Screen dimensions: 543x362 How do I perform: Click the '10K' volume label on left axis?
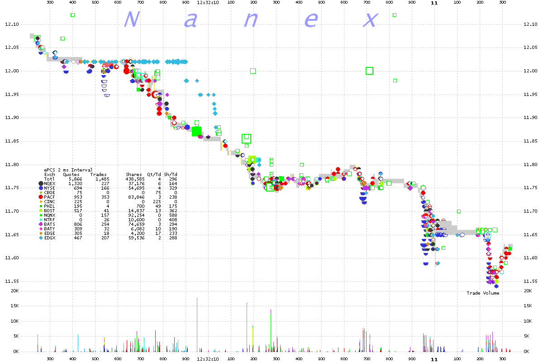coord(15,321)
